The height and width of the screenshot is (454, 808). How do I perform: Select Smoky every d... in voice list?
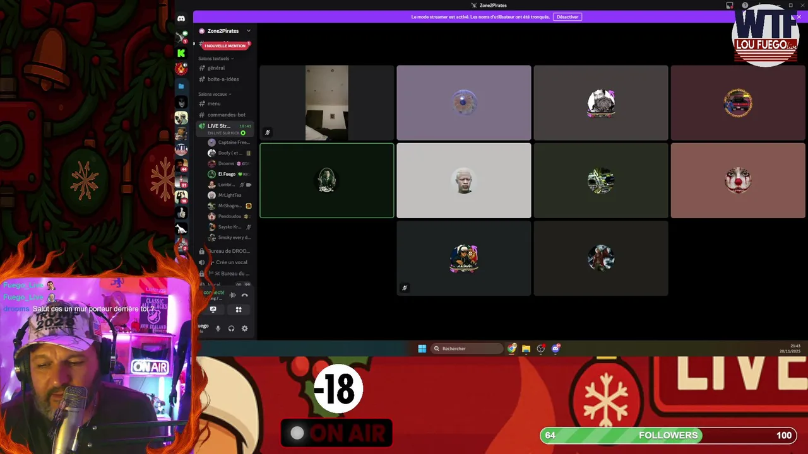click(230, 238)
